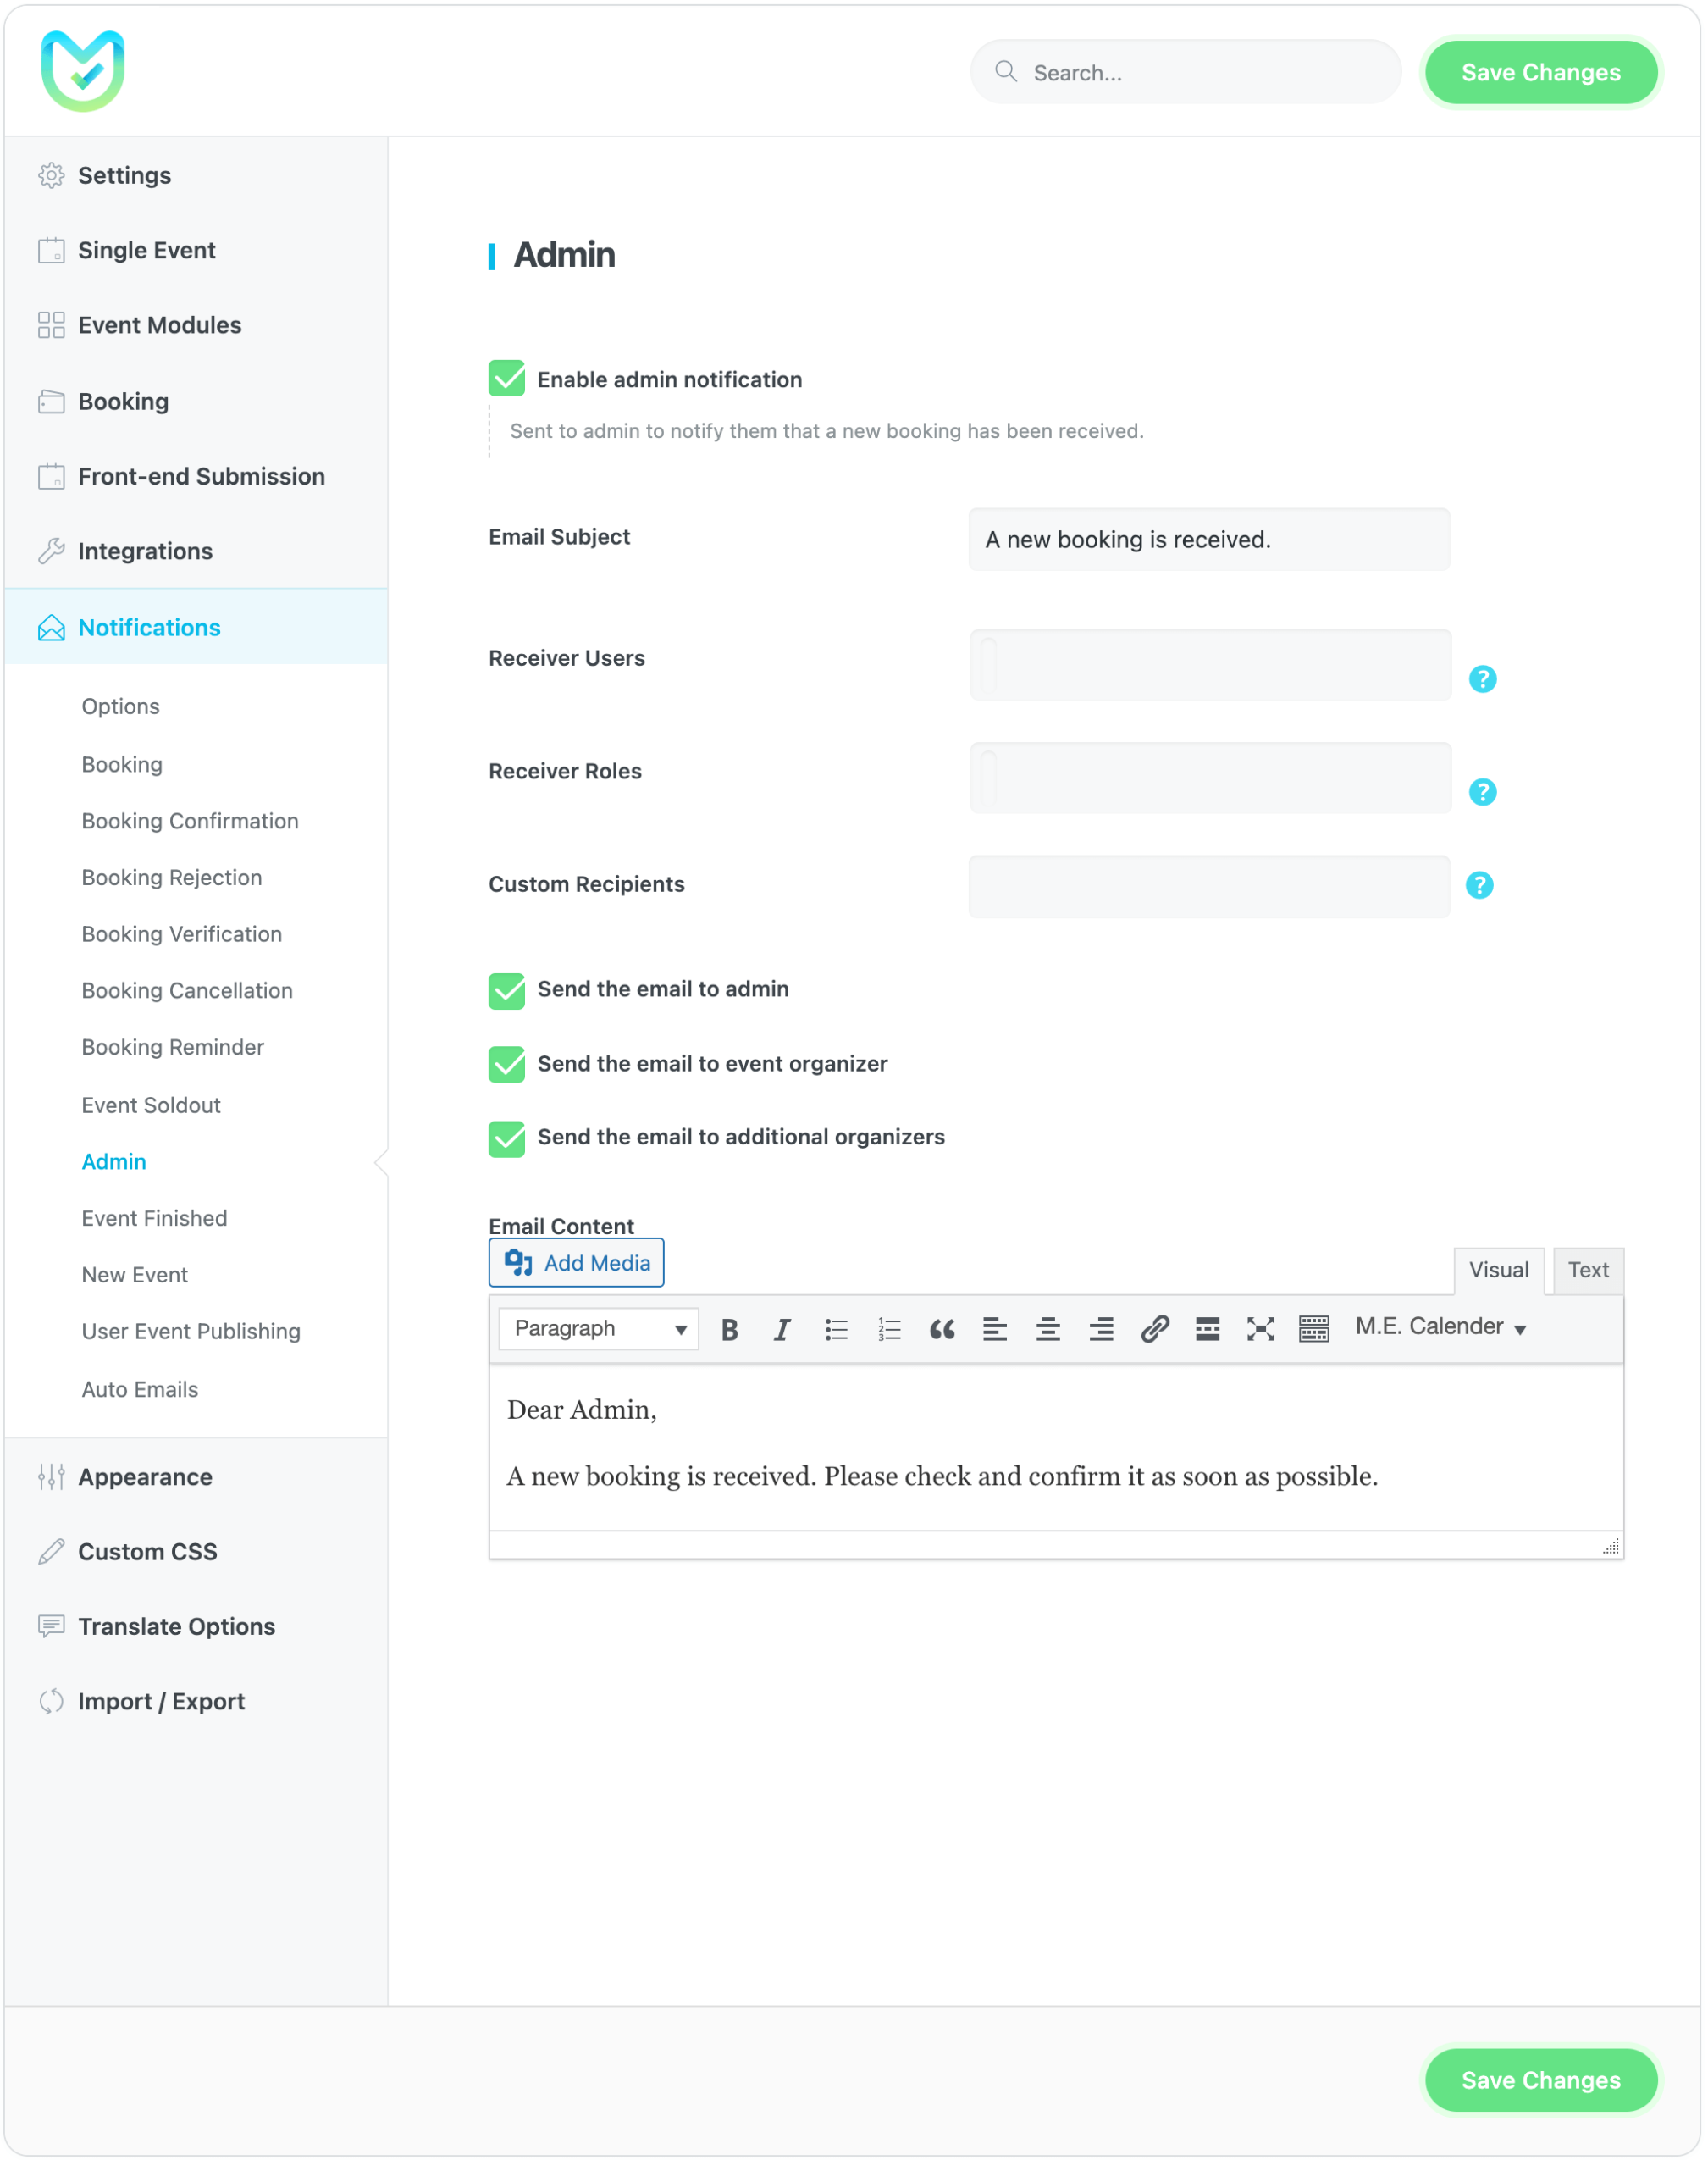This screenshot has width=1708, height=2160.
Task: Expand the M.E. Calender dropdown
Action: click(1440, 1326)
